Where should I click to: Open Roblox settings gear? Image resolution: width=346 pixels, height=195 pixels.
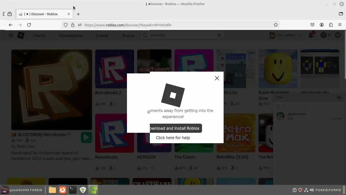click(338, 35)
